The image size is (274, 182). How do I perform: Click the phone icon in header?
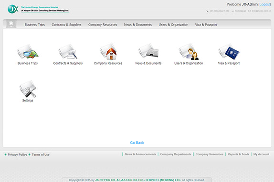(x=208, y=11)
